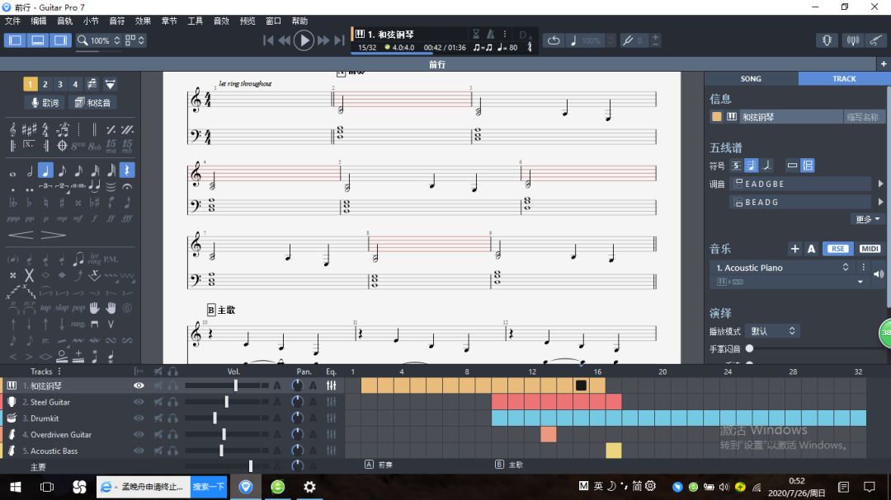Solo the Overdriven Guitar track
The image size is (891, 500).
[172, 435]
